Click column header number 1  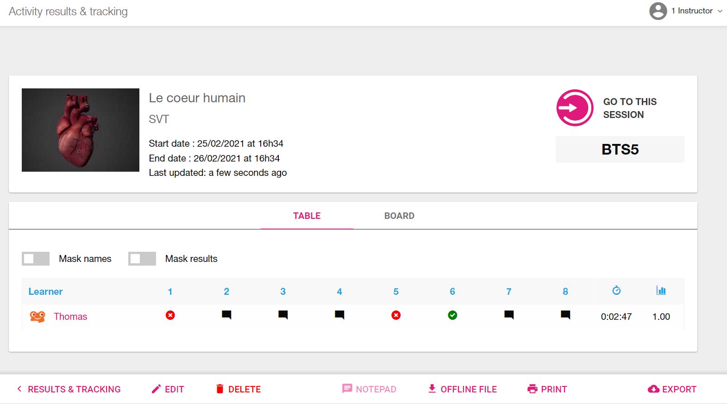(170, 292)
